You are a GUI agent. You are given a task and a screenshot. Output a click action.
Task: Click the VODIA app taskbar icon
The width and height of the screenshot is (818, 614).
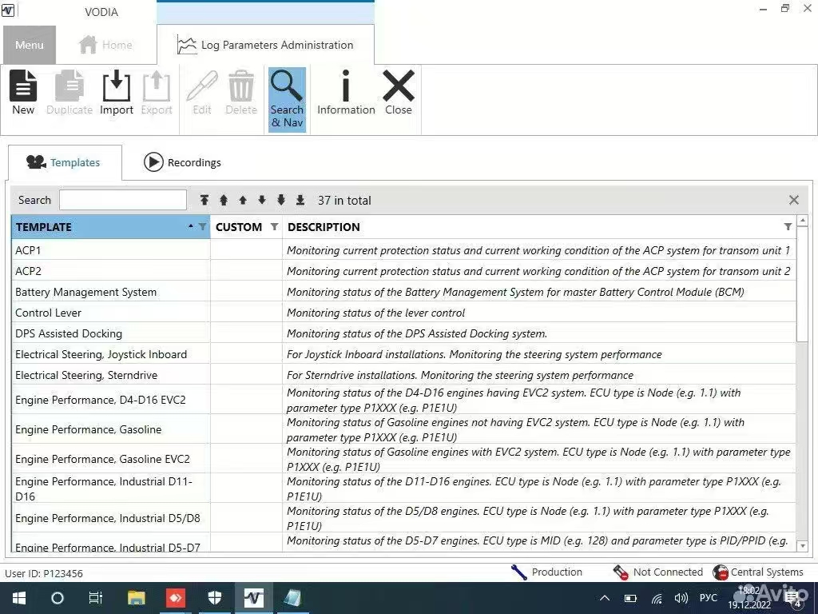point(253,598)
